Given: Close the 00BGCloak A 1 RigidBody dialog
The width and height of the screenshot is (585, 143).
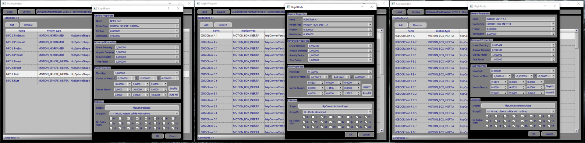Looking at the screenshot, I should point(371,7).
